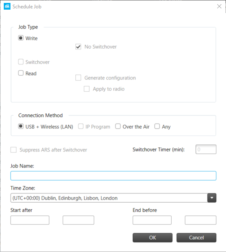Click the Switchover Timer field
This screenshot has width=226, height=252.
point(206,149)
